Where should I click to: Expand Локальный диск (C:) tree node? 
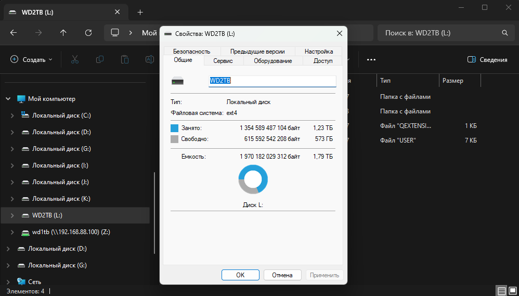(x=12, y=115)
